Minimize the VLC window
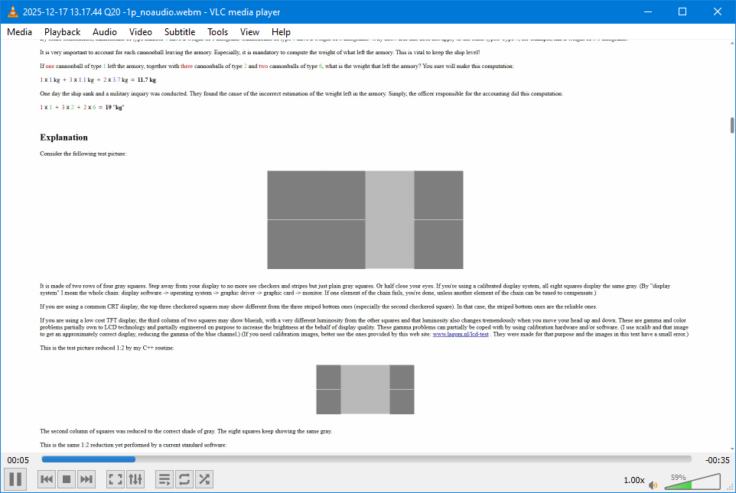The width and height of the screenshot is (736, 493). 648,11
